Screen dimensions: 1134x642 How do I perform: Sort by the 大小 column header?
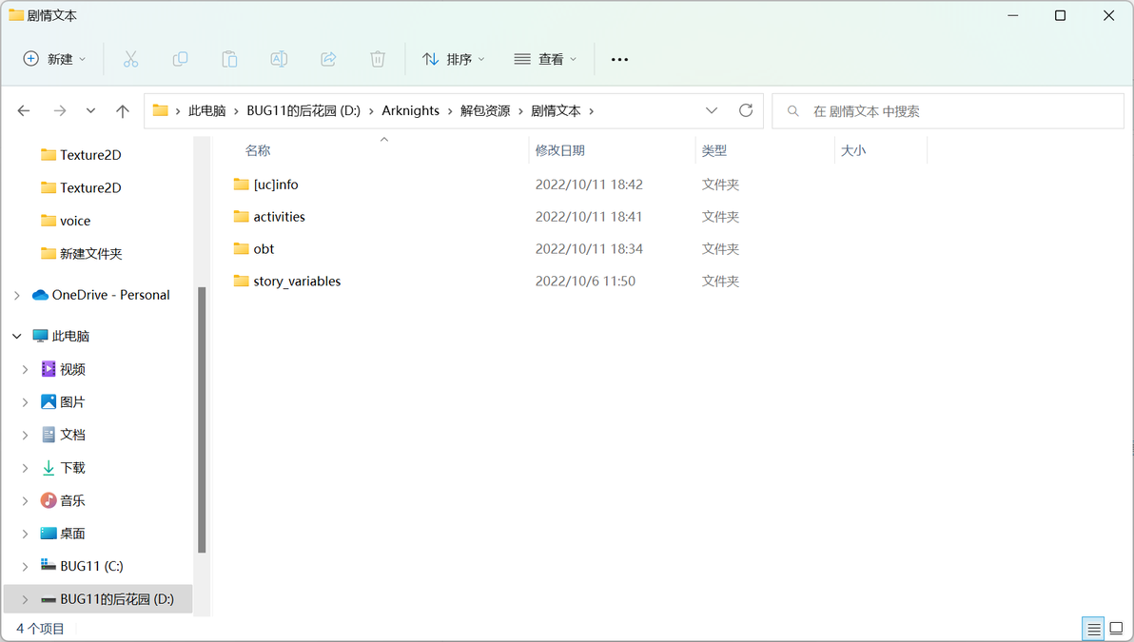pyautogui.click(x=853, y=150)
